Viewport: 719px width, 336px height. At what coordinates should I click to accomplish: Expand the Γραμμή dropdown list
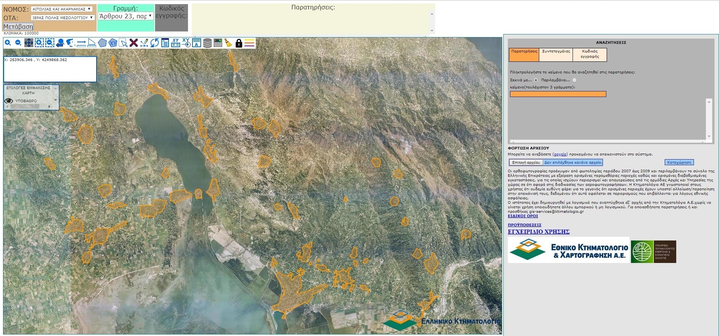pos(125,16)
